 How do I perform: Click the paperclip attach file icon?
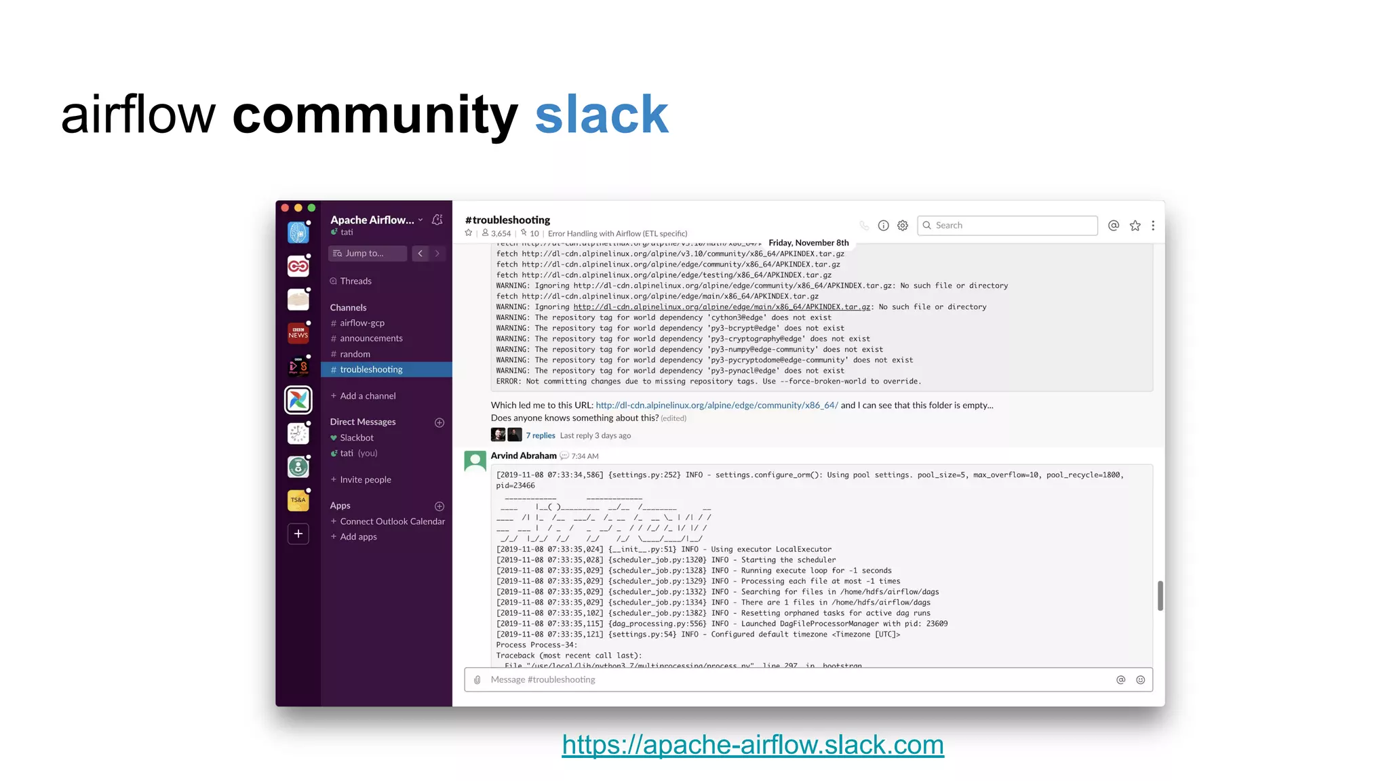[x=477, y=680]
